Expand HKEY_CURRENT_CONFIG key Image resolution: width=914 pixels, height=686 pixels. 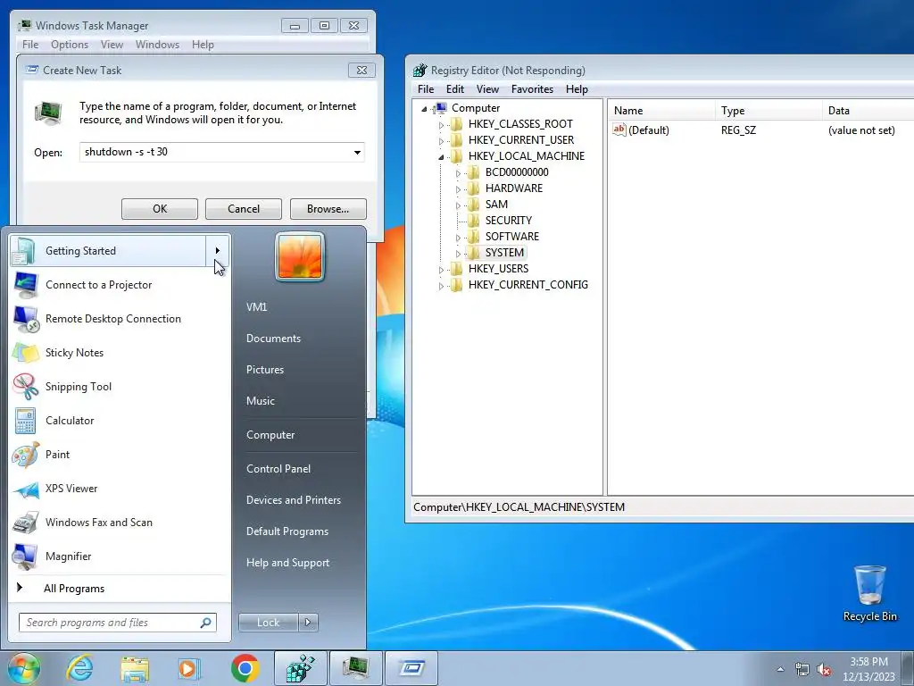coord(441,285)
